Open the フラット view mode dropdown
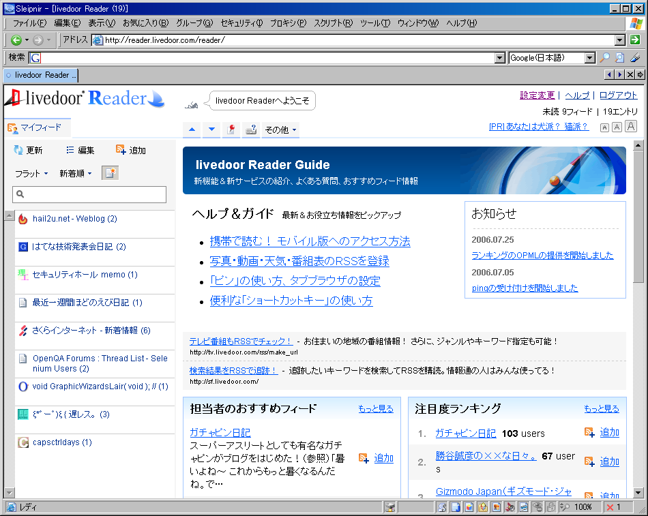Screen dimensions: 648x516 [30, 174]
